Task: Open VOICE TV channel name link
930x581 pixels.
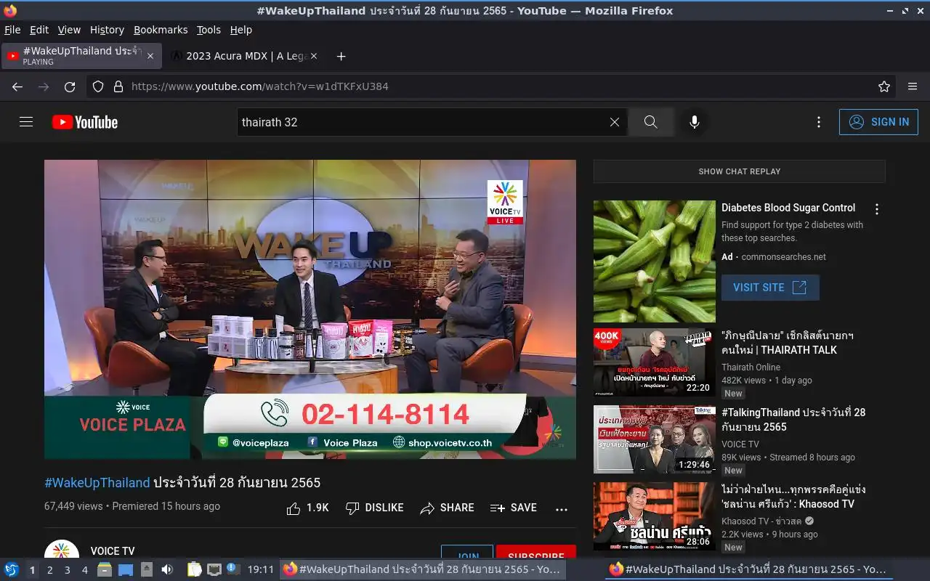Action: pyautogui.click(x=113, y=551)
